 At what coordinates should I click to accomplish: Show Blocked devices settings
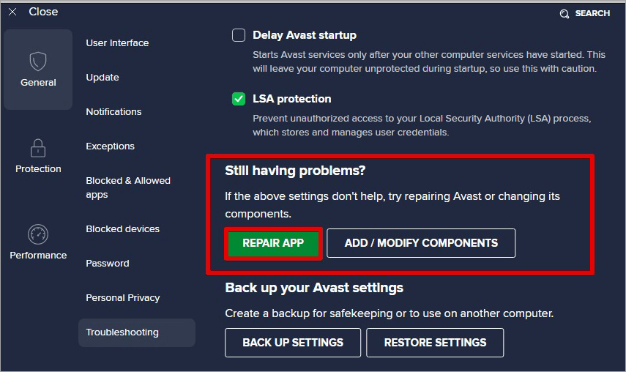tap(122, 229)
